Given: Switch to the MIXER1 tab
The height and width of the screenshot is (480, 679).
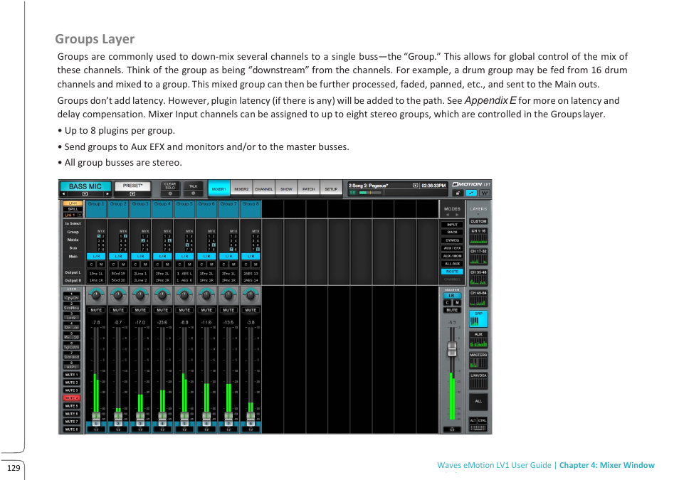Looking at the screenshot, I should click(219, 188).
